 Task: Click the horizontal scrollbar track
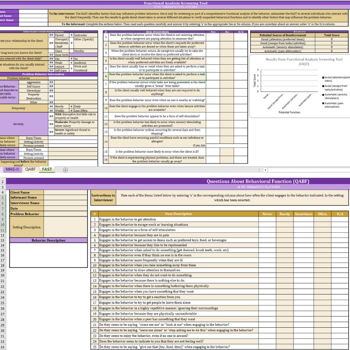tap(309, 170)
